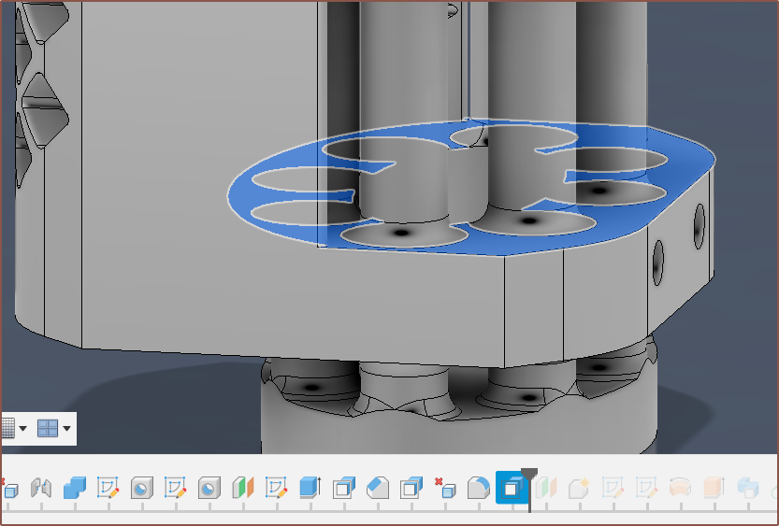Select the active green-orange Split Body feature
Screen dimensions: 779x526
click(x=243, y=488)
